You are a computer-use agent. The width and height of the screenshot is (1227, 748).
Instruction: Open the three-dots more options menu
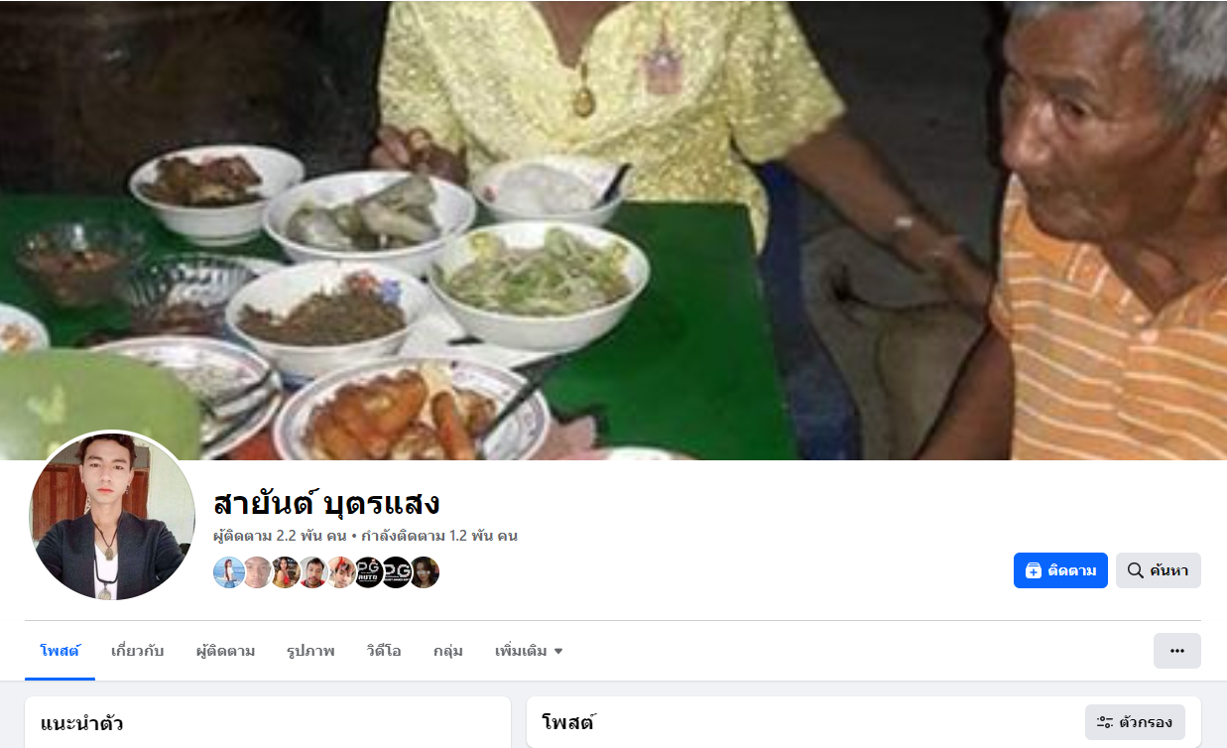click(1177, 651)
